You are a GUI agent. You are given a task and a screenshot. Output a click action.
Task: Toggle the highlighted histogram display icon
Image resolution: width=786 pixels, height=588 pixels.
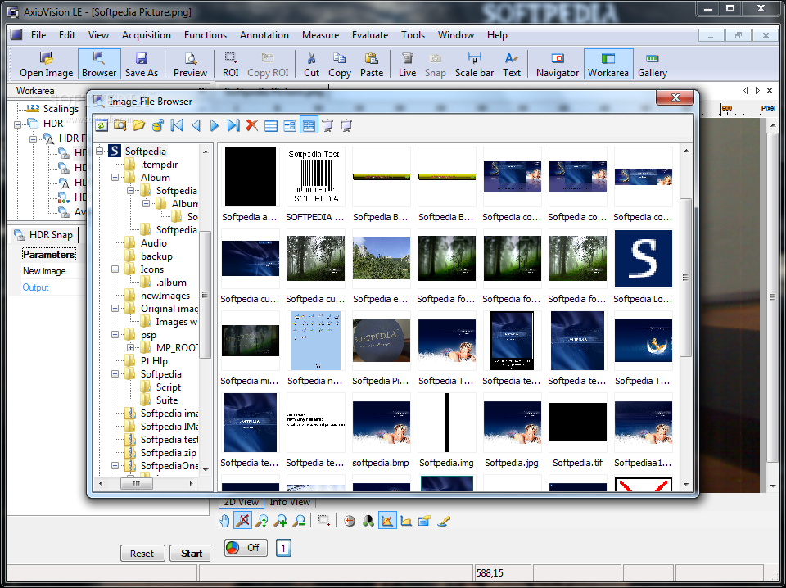click(x=387, y=521)
